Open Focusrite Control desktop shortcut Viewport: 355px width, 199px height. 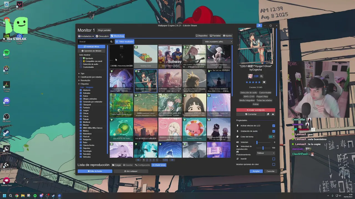(x=6, y=86)
